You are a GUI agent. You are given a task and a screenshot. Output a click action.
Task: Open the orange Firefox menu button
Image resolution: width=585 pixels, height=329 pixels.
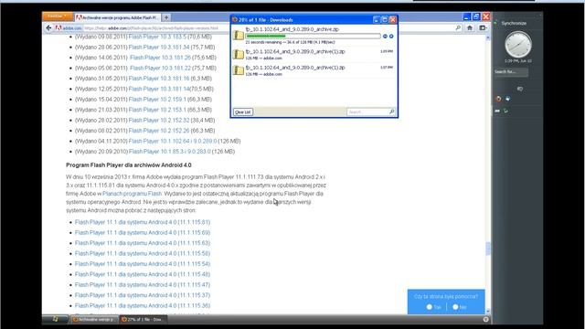pyautogui.click(x=58, y=16)
